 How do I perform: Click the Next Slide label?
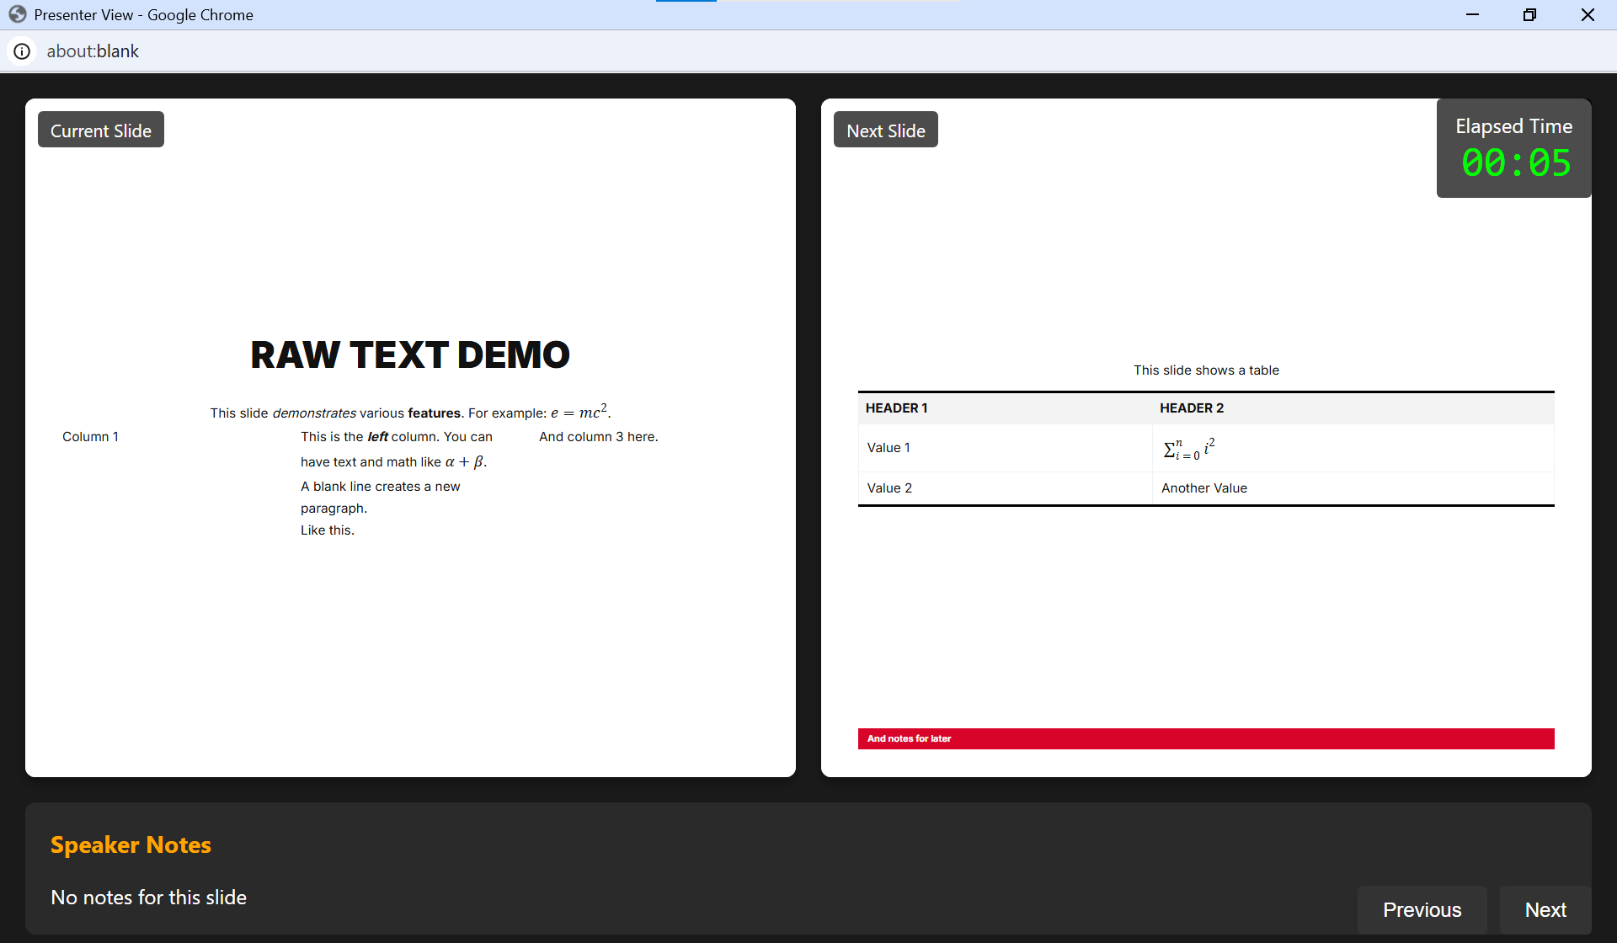(x=885, y=131)
